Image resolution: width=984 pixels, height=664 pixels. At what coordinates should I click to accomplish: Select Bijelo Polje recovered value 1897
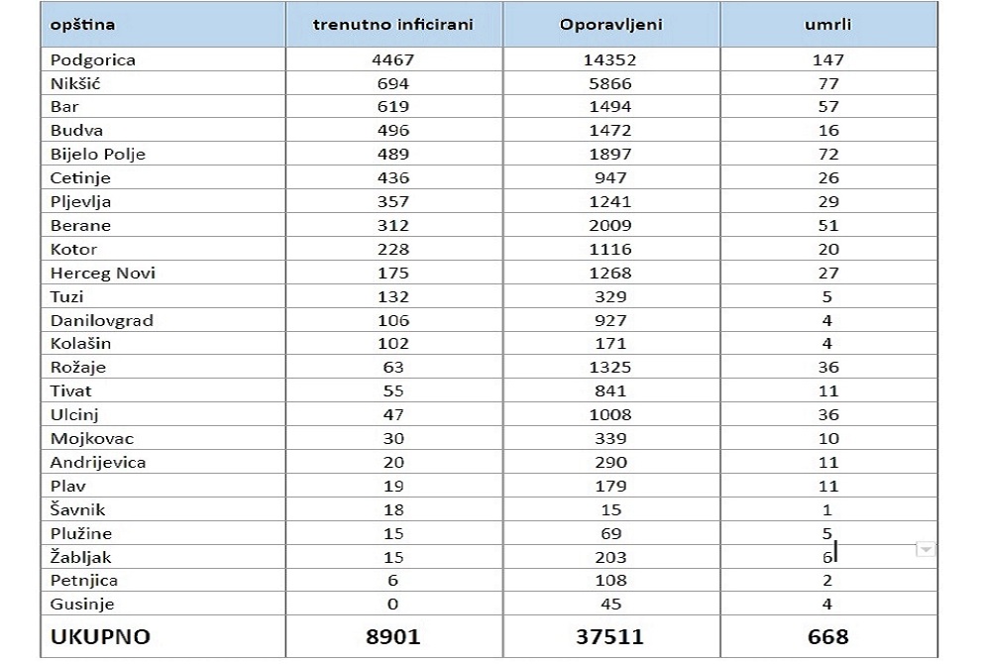click(x=610, y=155)
